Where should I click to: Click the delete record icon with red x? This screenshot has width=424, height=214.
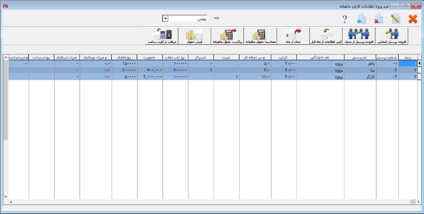pyautogui.click(x=378, y=19)
